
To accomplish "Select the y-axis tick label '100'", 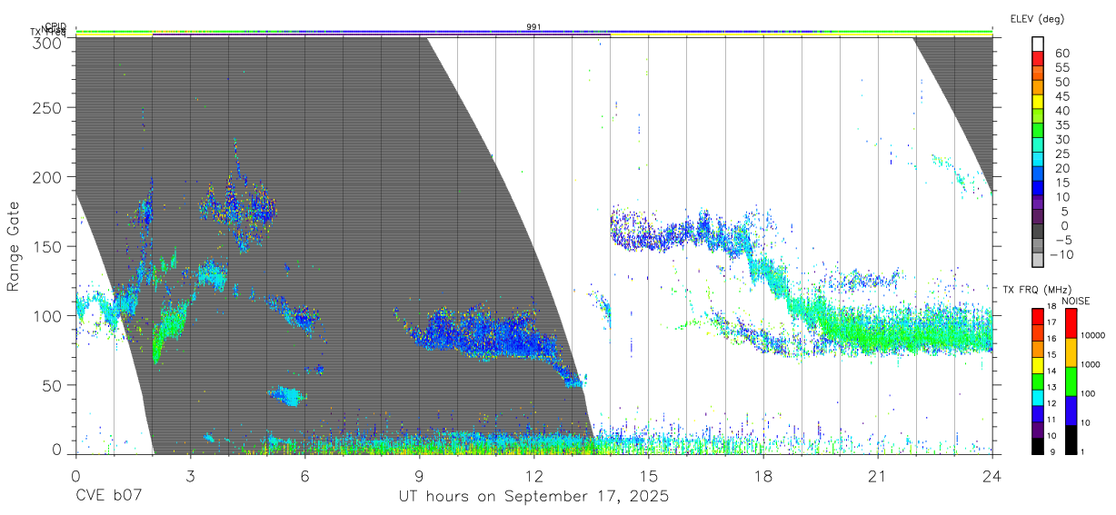I will [x=47, y=315].
